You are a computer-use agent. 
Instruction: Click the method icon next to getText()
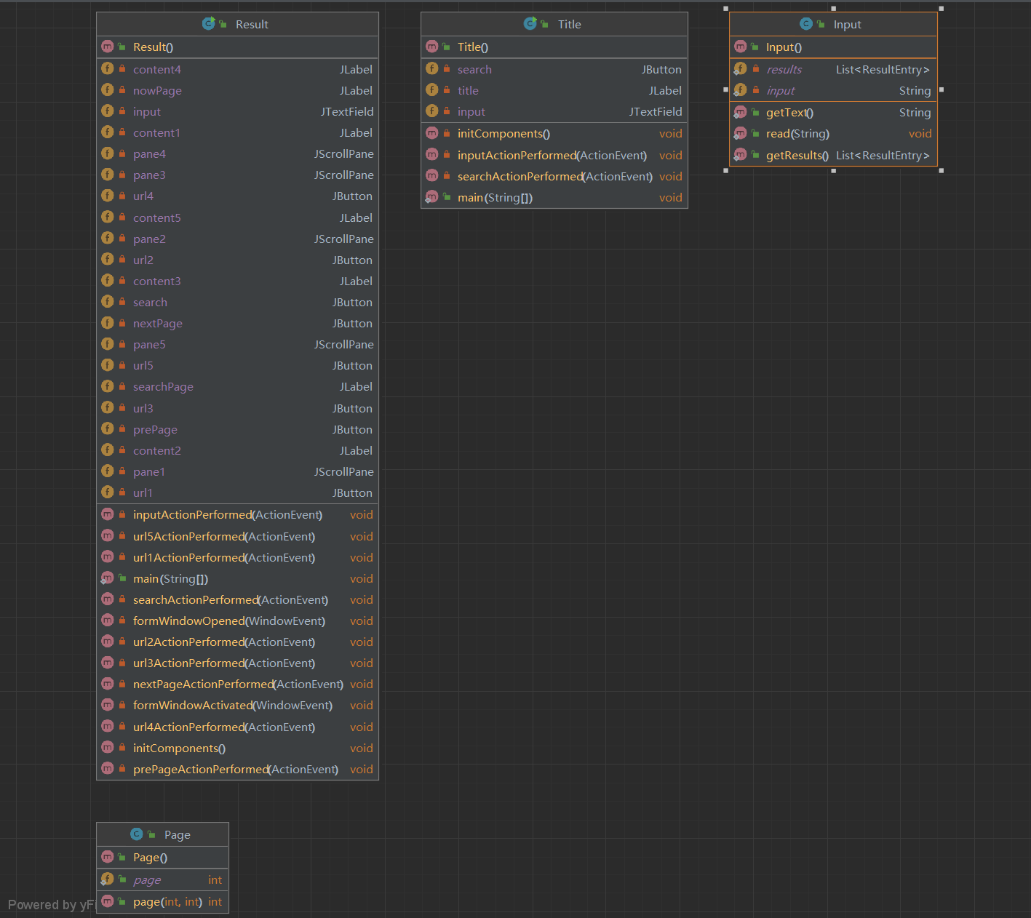click(740, 112)
